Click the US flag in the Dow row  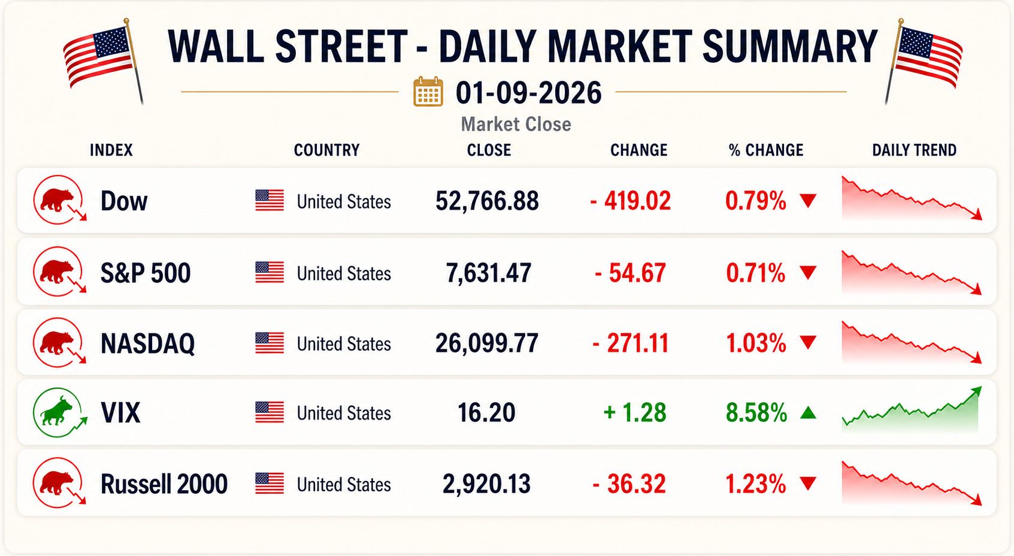click(270, 200)
